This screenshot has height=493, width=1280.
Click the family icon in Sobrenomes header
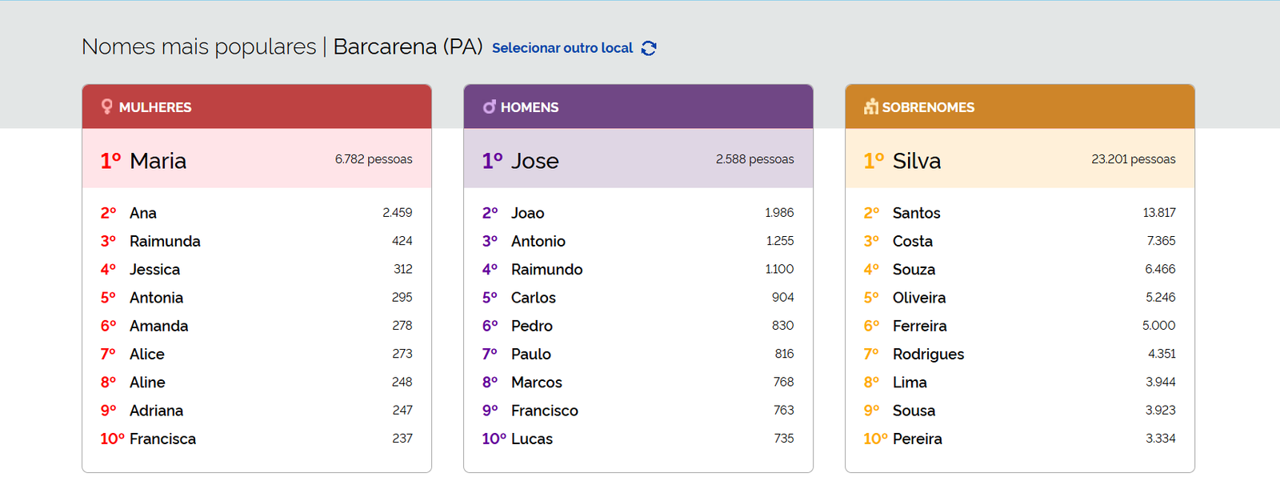[870, 106]
